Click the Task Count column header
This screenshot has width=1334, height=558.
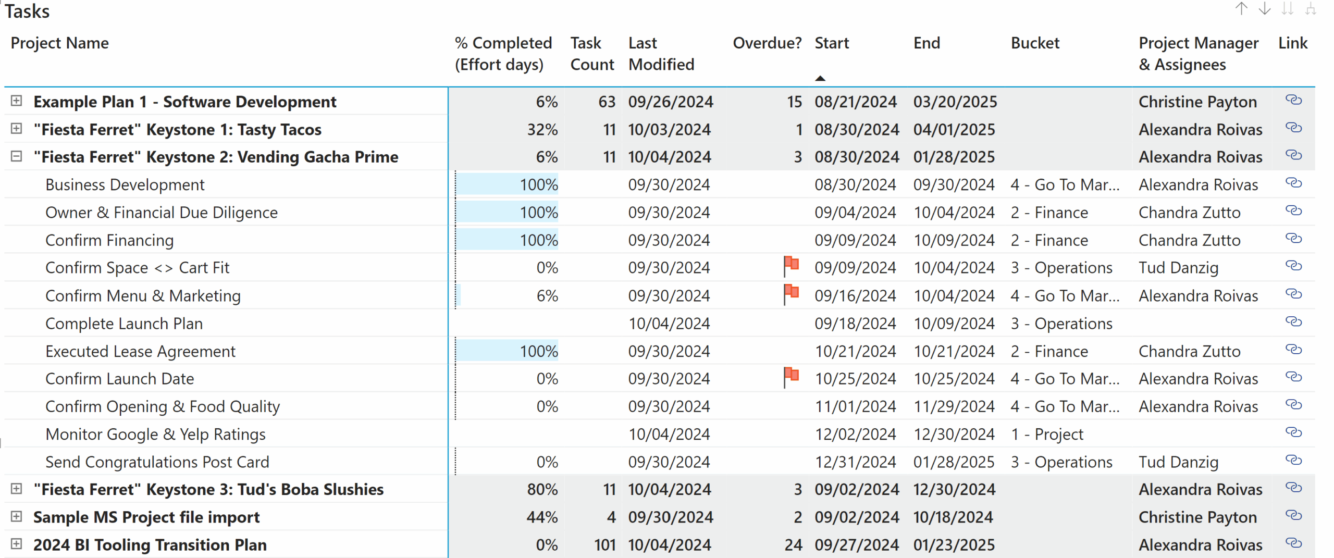point(591,53)
